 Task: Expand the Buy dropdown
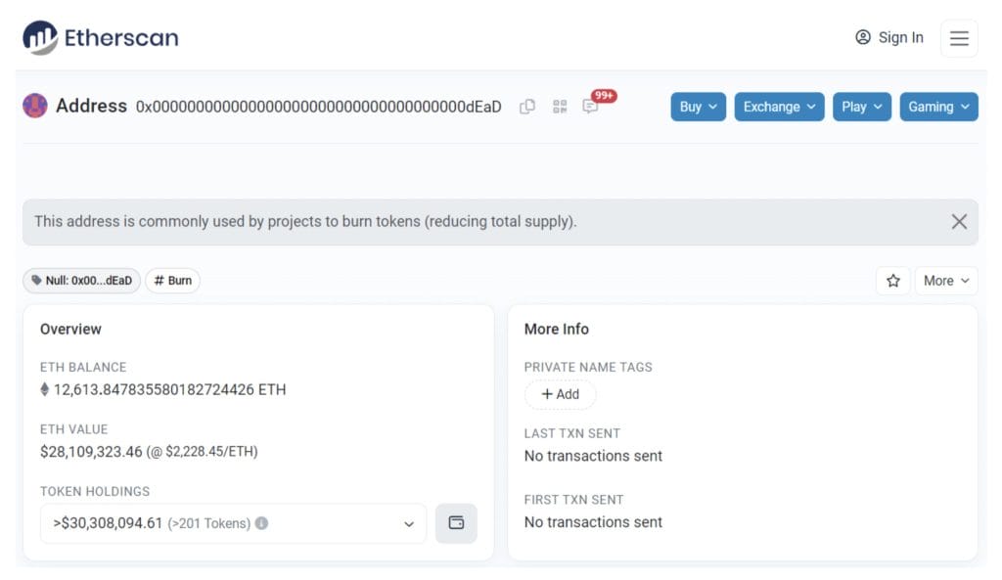tap(698, 107)
